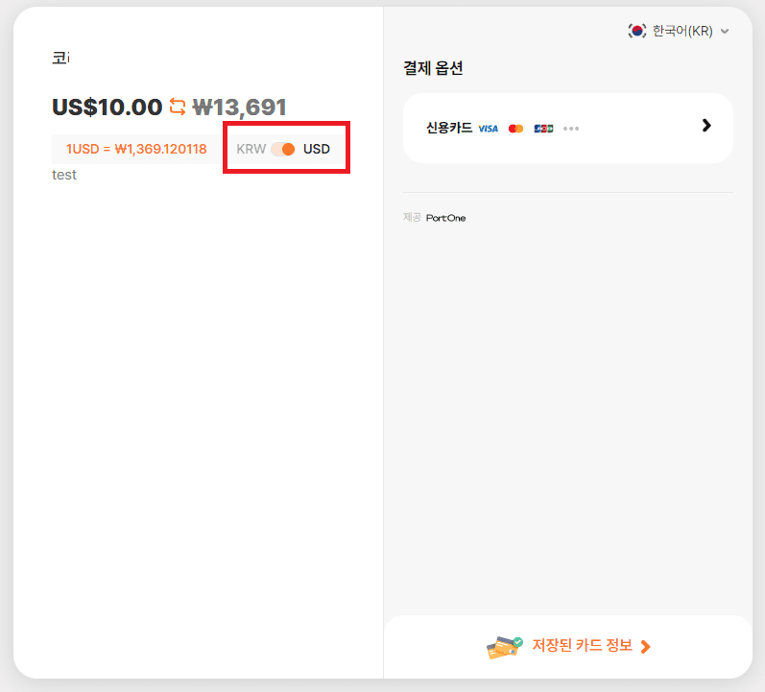This screenshot has height=692, width=765.
Task: Select the KRW currency label
Action: coord(251,149)
